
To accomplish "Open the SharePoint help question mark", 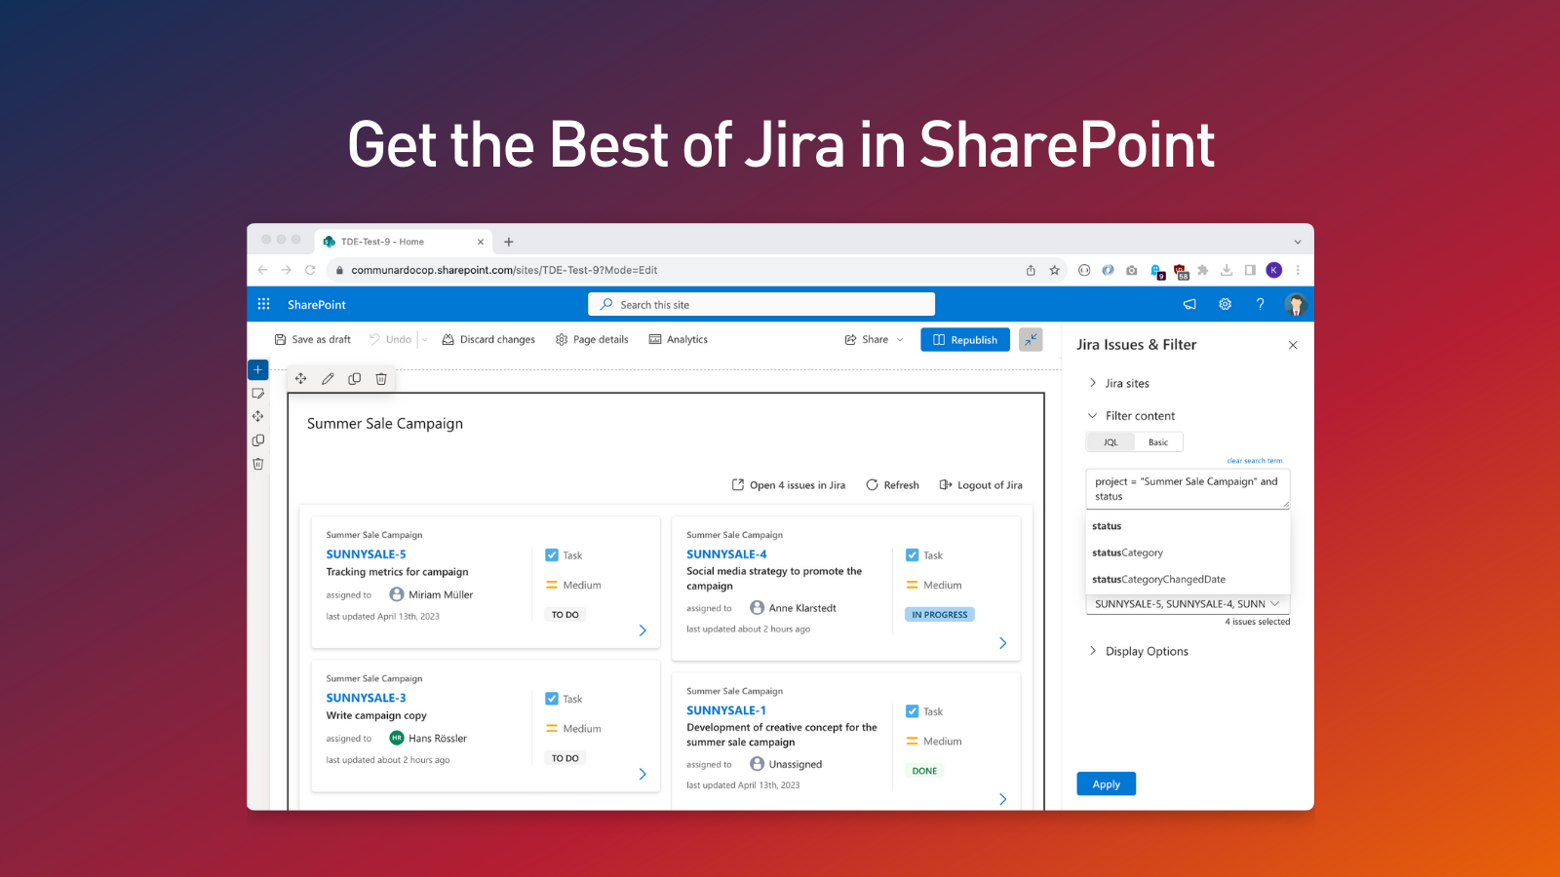I will point(1260,304).
